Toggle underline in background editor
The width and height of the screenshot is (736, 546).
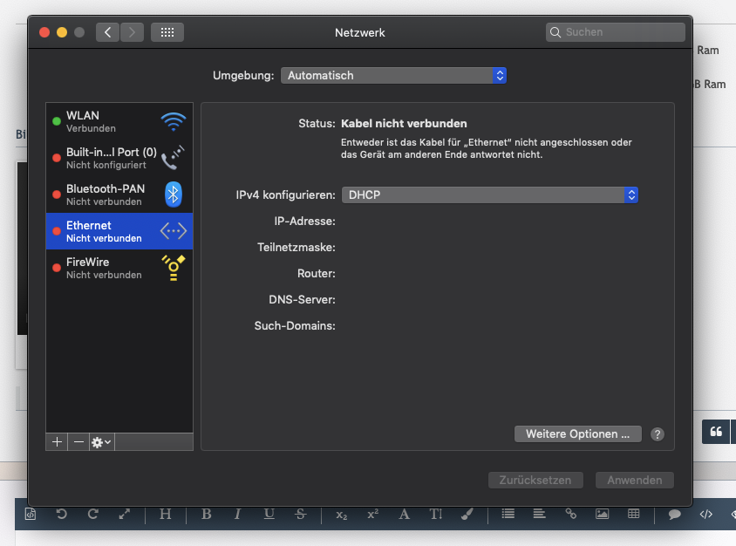269,514
